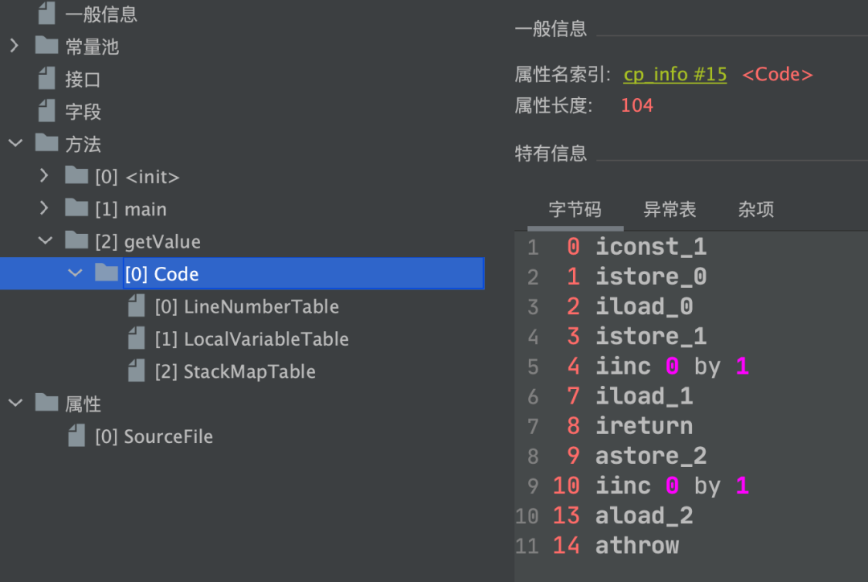Click the file icon beside 一般信息
The image size is (868, 582).
47,14
